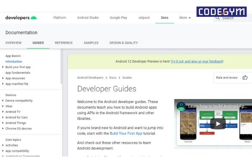Open the Design & Quality tab

coord(123,43)
